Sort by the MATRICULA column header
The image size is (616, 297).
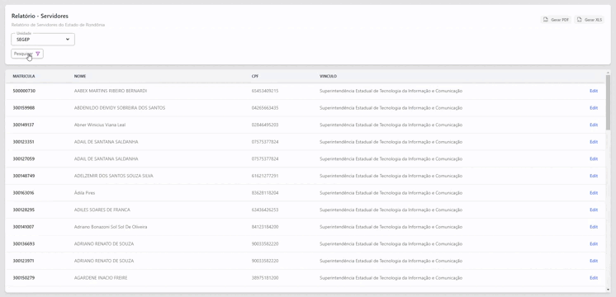[x=24, y=76]
